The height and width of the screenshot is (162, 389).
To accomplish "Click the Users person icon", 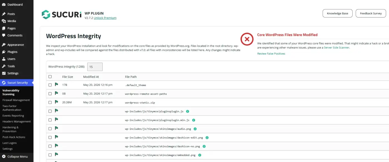I will 4,59.
